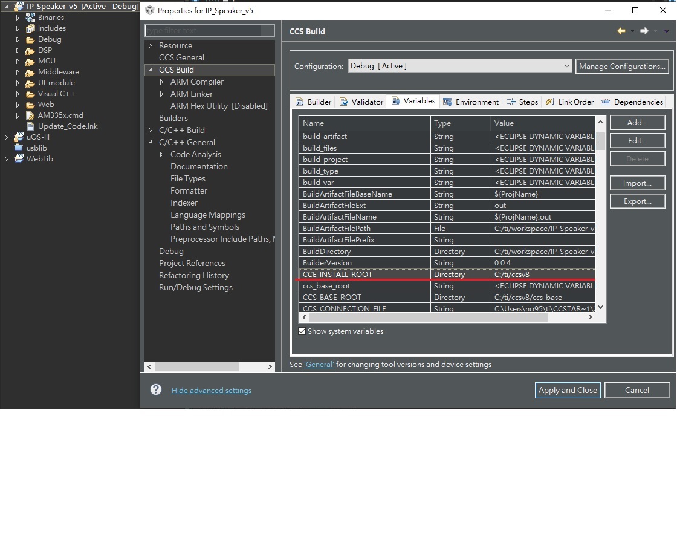677x540 pixels.
Task: Select the CCE_INSTALL_ROOT variable row
Action: point(447,275)
